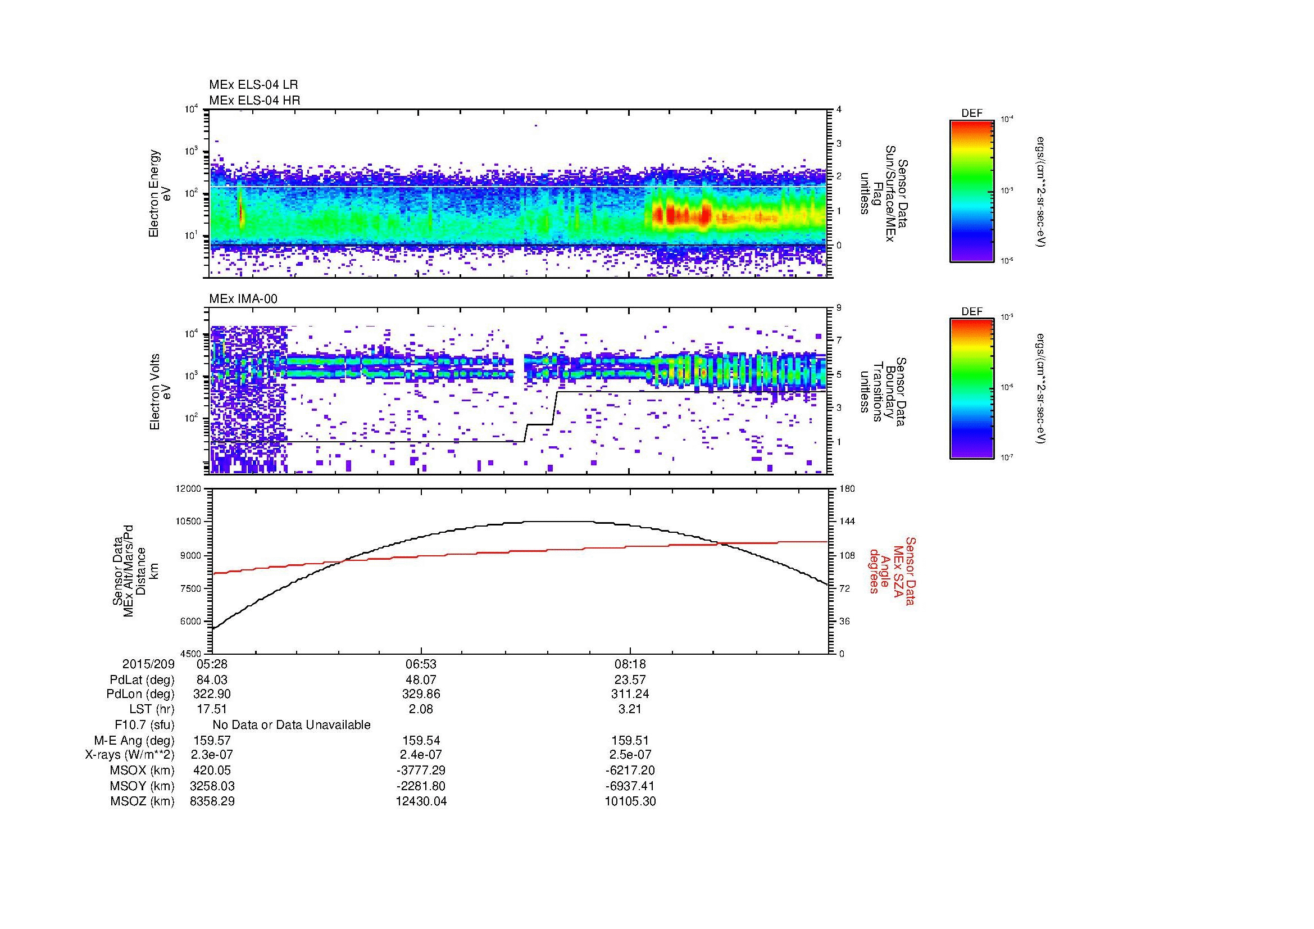Image resolution: width=1314 pixels, height=929 pixels.
Task: Click the 'Boundary Transitions unitless' axis label
Action: (884, 392)
